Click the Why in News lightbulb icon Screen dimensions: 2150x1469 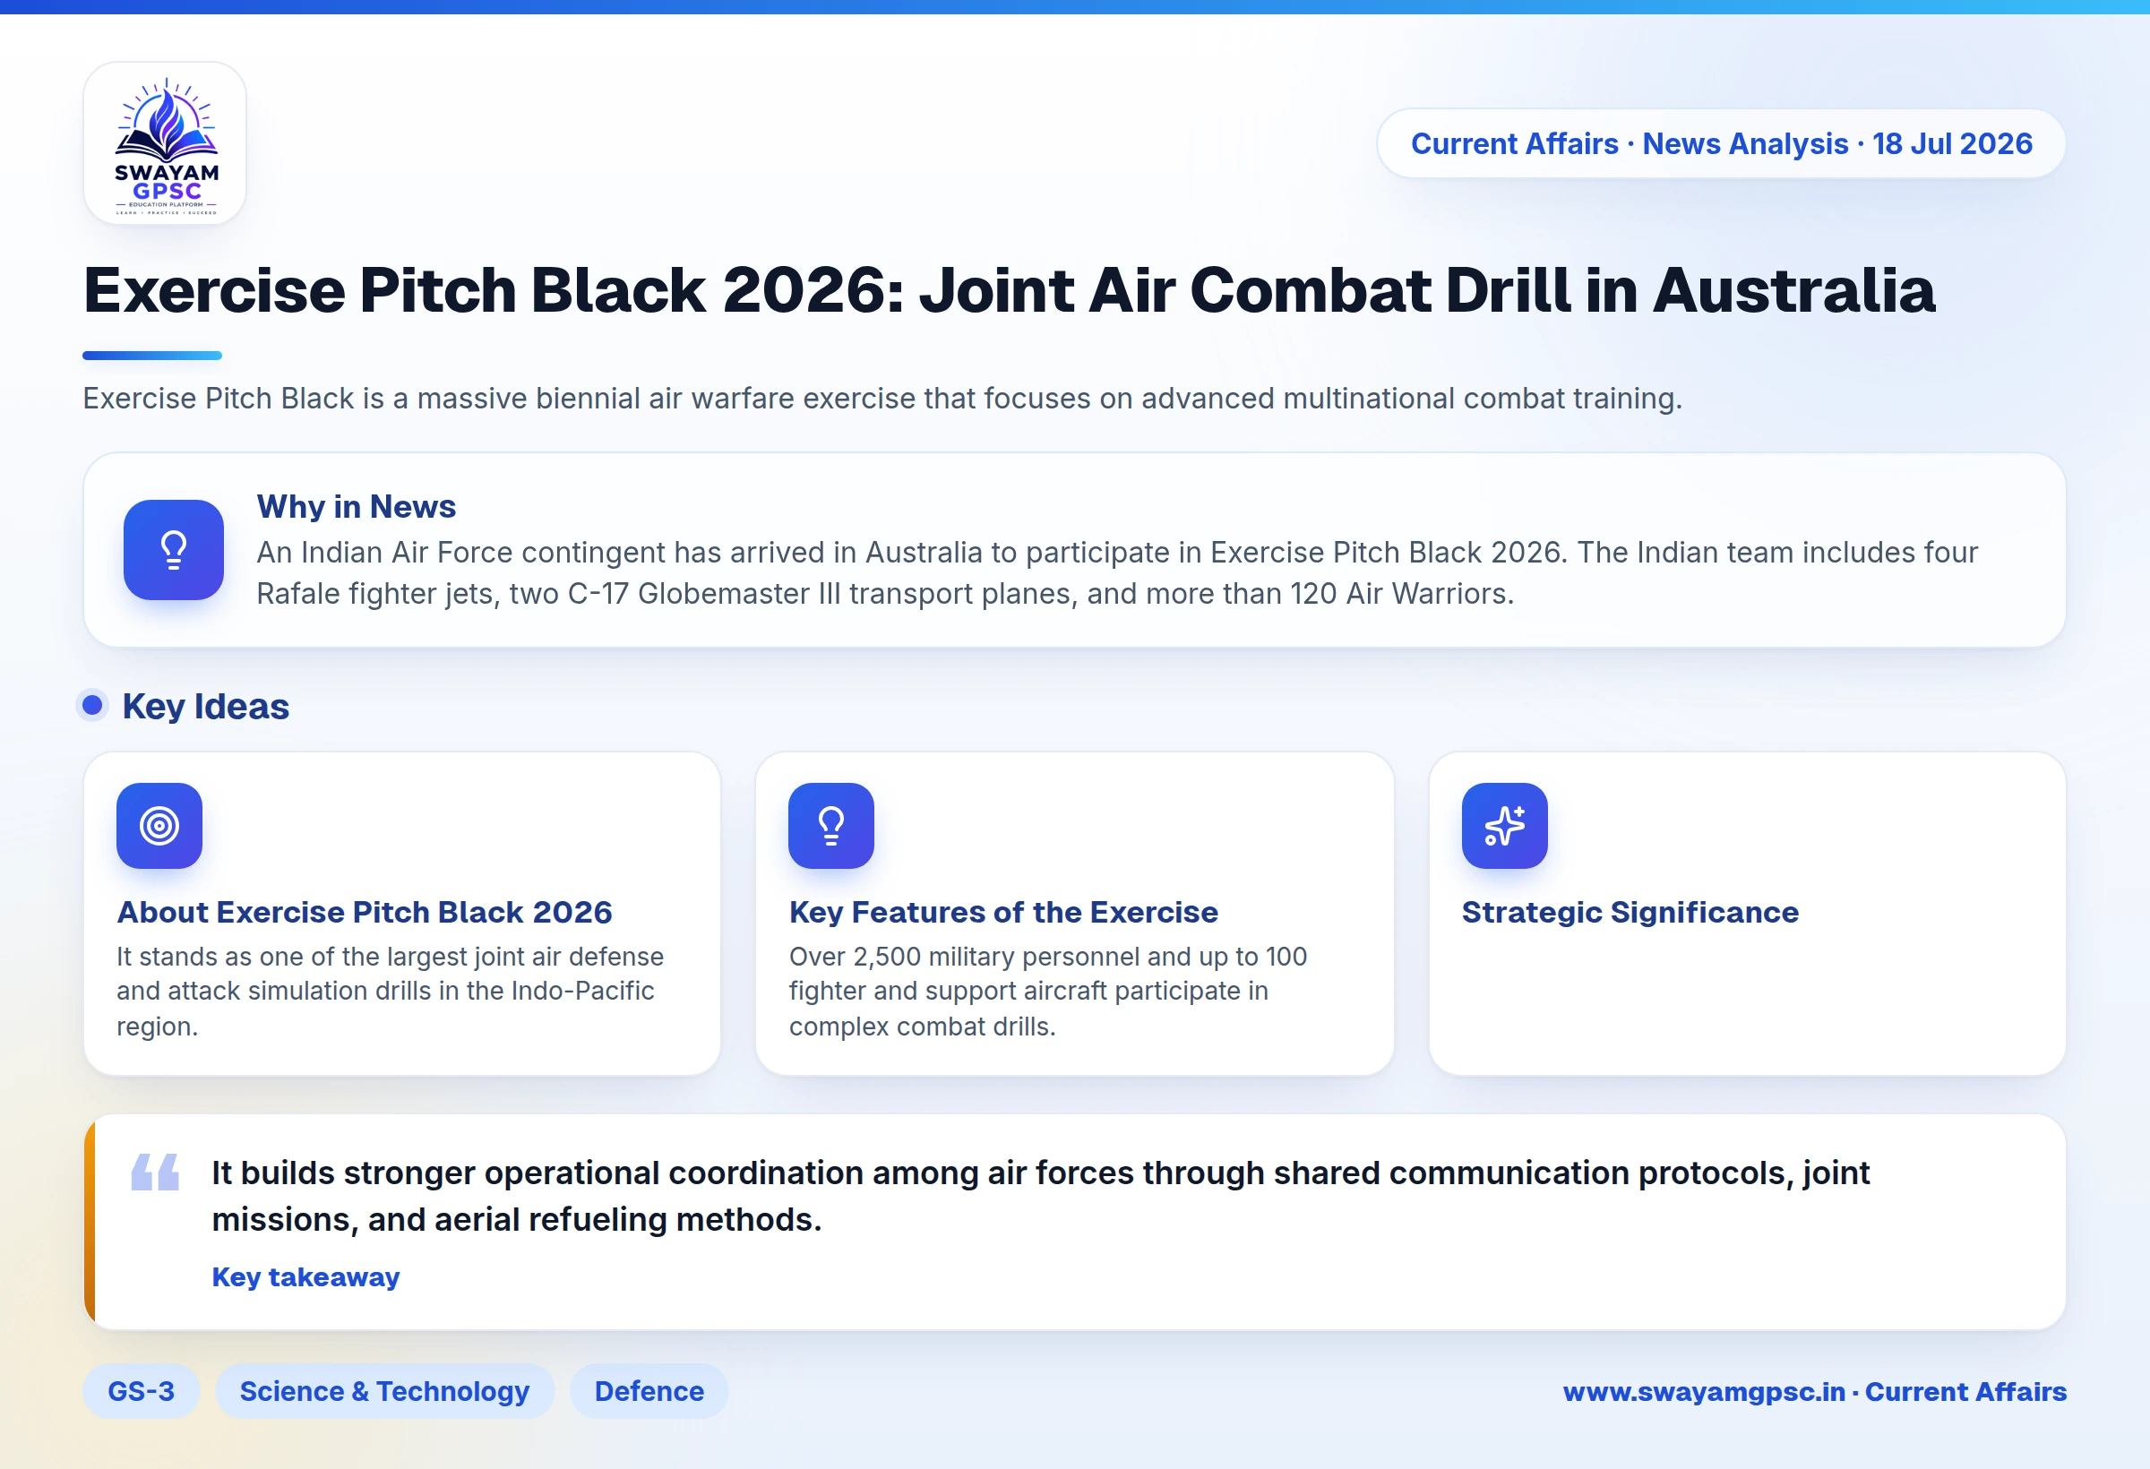[x=174, y=549]
